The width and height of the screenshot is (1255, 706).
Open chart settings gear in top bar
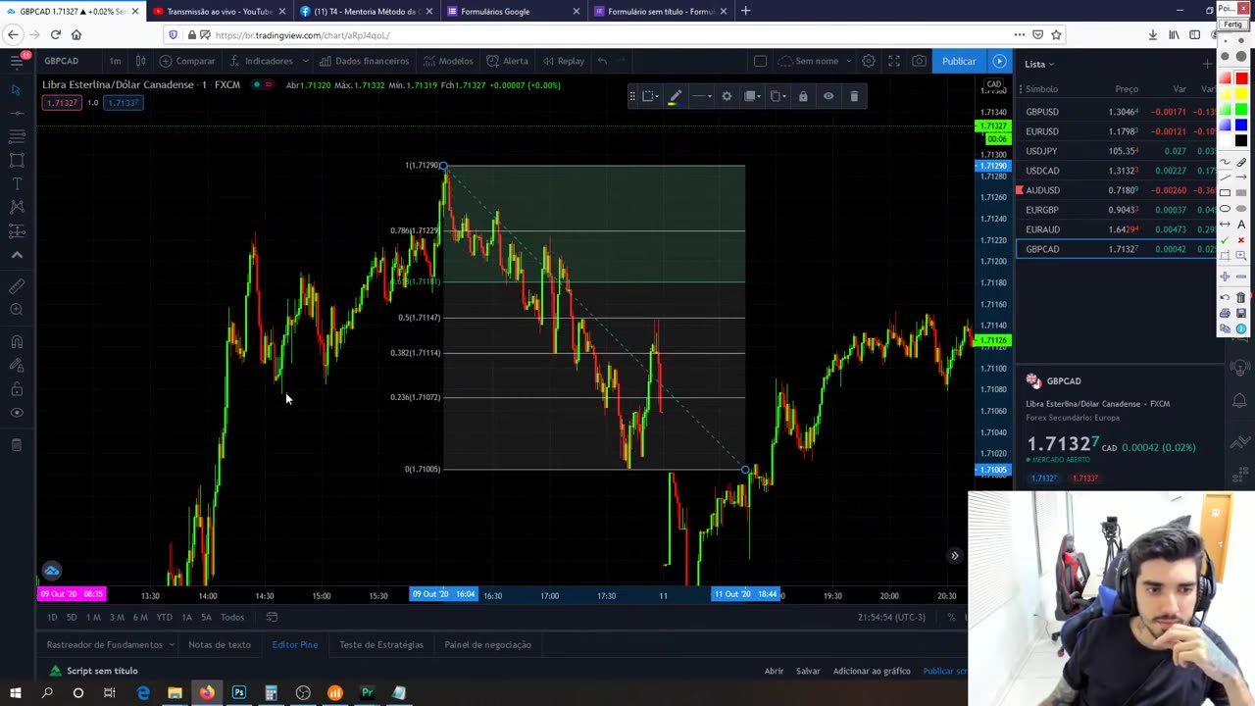click(868, 61)
